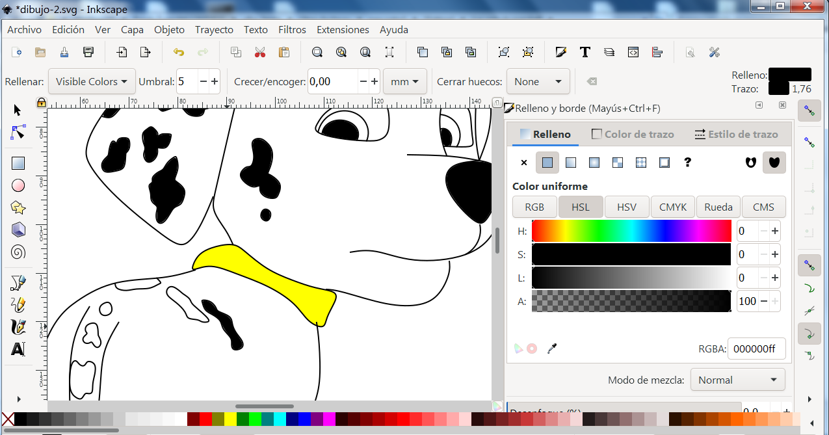Decrease the A alpha value
829x435 pixels.
pyautogui.click(x=765, y=301)
